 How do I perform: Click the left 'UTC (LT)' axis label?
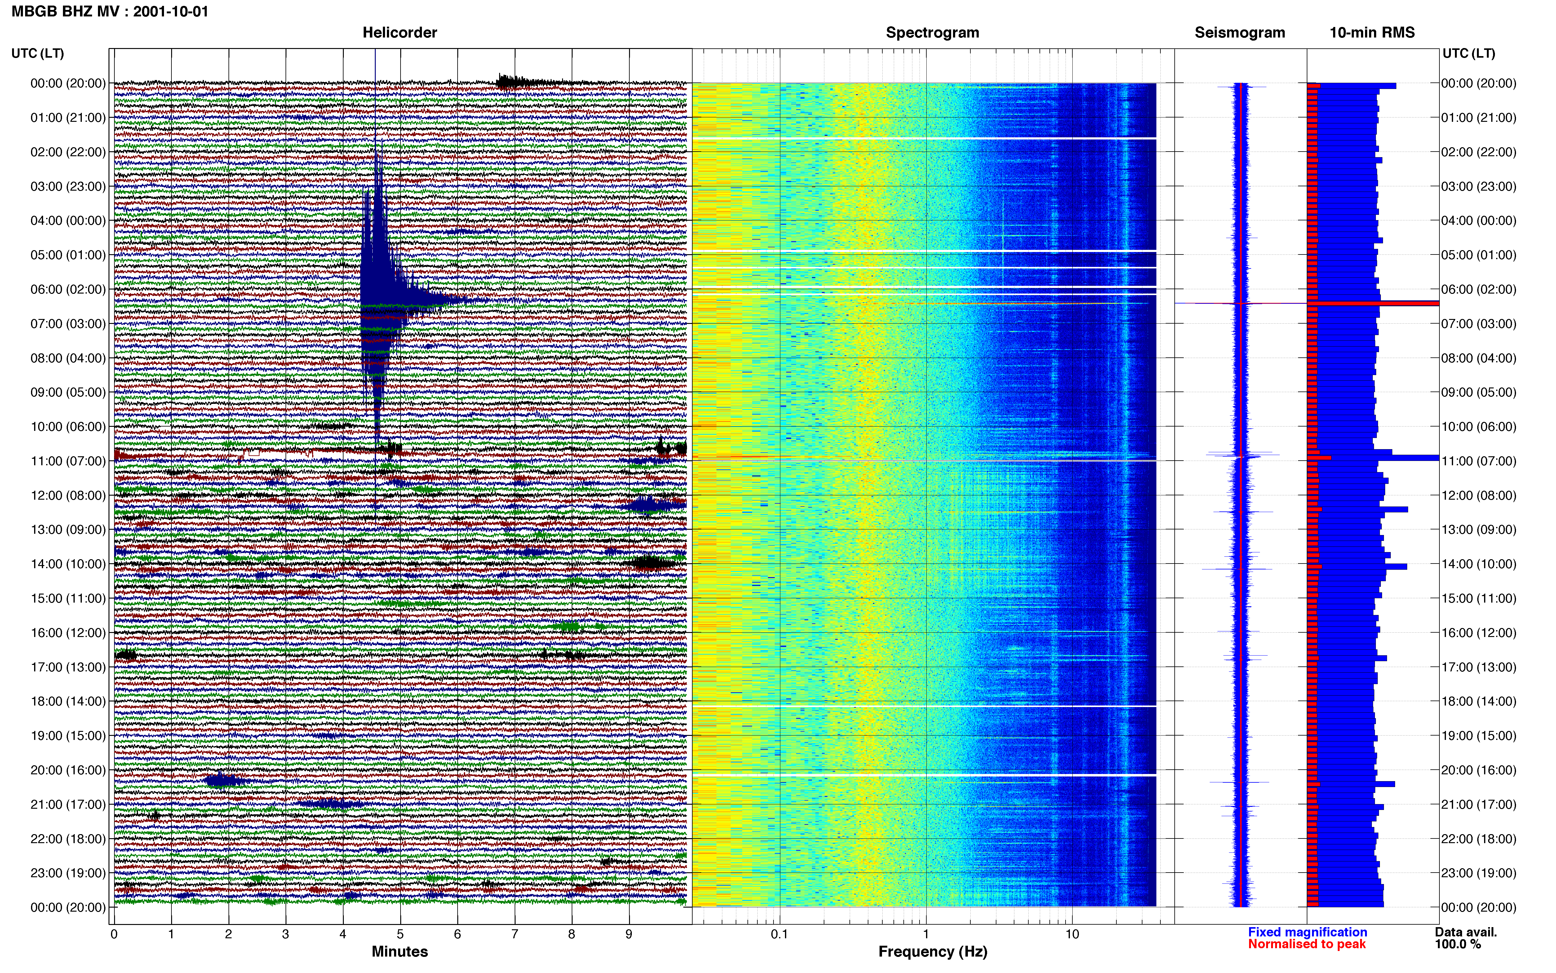(38, 53)
